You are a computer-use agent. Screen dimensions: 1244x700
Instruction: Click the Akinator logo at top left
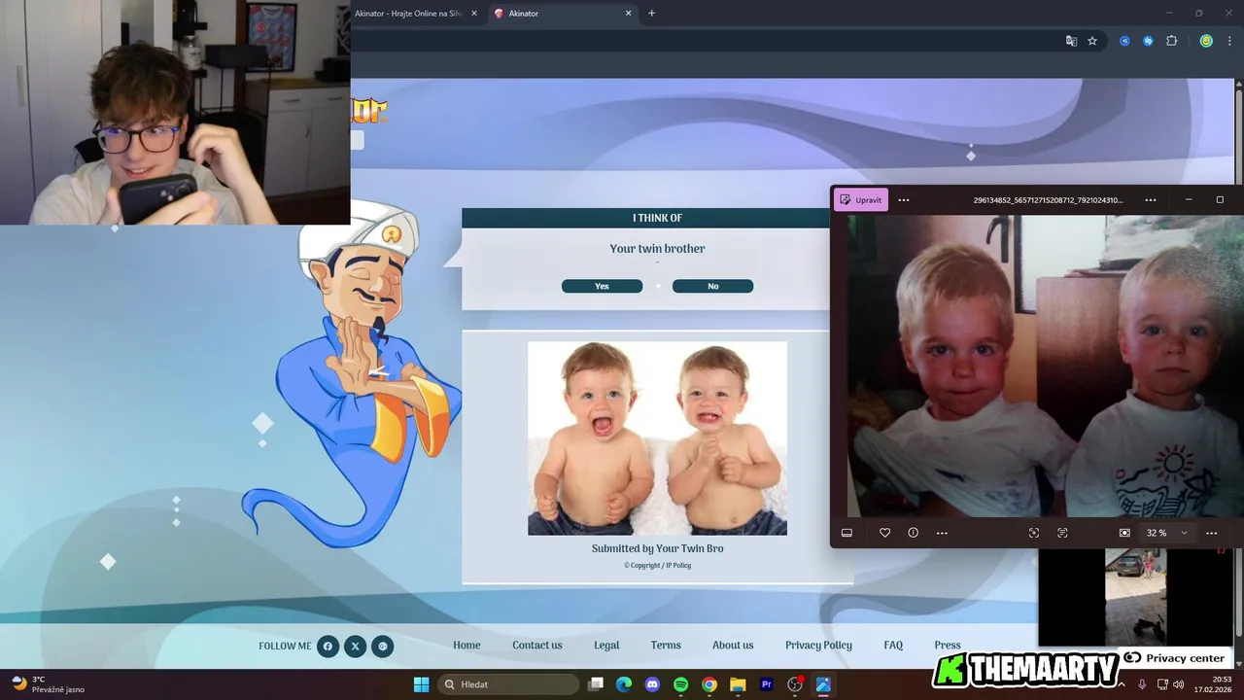[369, 110]
